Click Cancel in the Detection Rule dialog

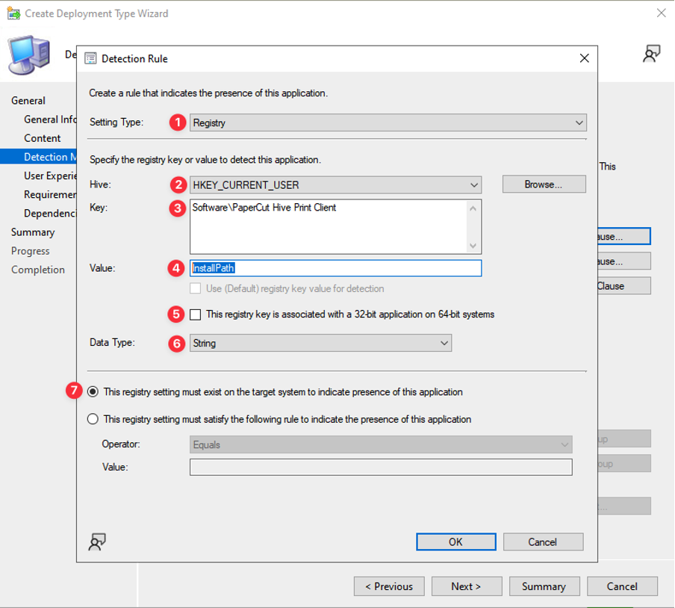pos(543,542)
